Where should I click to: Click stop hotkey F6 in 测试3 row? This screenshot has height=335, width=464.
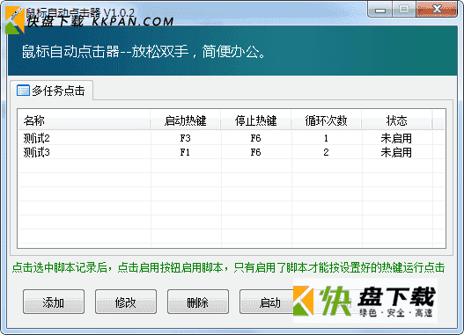click(256, 152)
